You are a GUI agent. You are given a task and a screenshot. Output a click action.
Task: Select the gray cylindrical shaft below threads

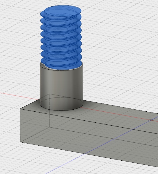click(61, 88)
